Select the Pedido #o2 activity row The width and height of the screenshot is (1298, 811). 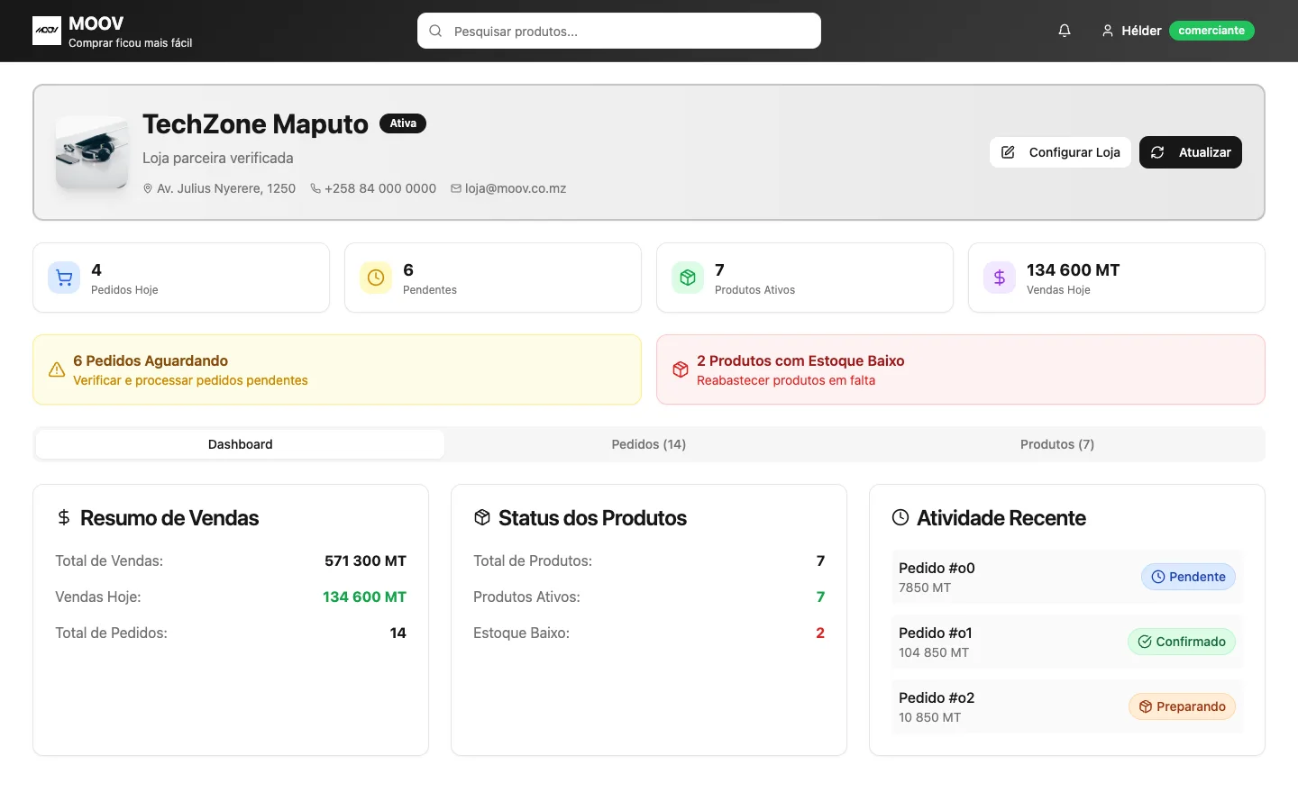[1067, 706]
